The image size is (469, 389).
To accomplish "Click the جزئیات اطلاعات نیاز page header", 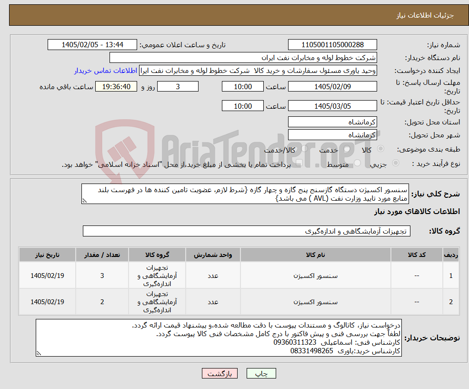I will click(425, 15).
